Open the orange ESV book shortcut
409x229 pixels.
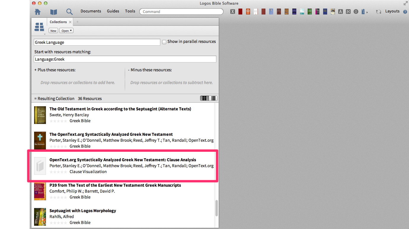[x=248, y=12]
